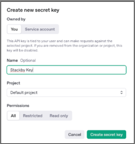The width and height of the screenshot is (135, 144).
Task: Click the "Default project" text in selector
Action: point(24,92)
